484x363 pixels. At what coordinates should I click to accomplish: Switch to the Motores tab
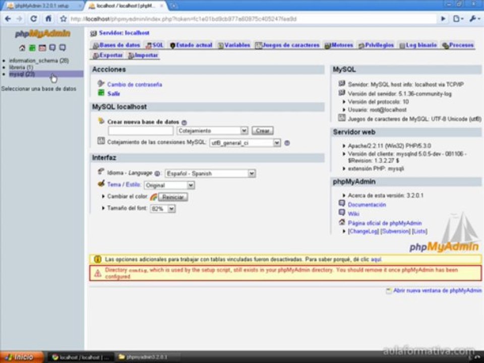click(339, 45)
